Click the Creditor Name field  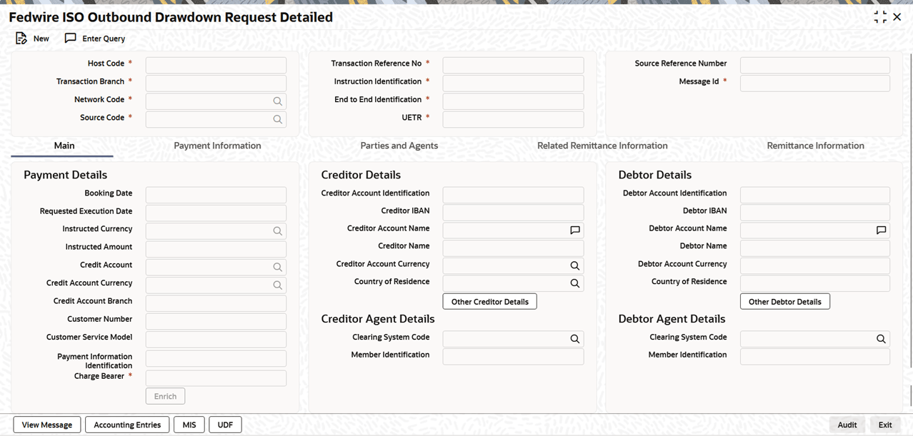[513, 248]
